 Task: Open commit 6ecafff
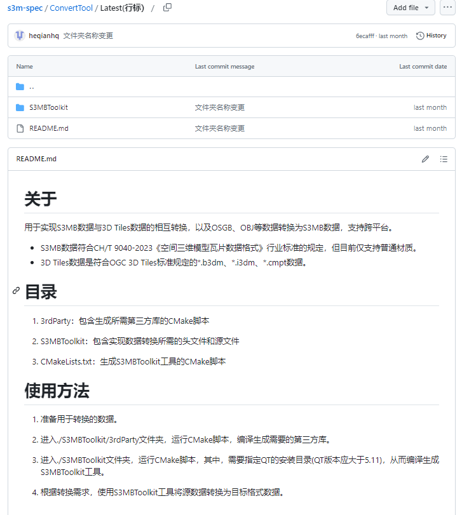pos(365,36)
